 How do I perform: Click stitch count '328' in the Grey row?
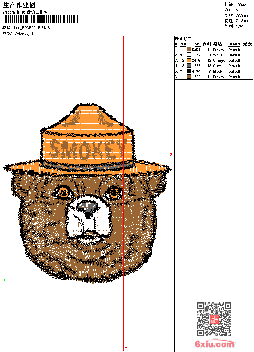[x=197, y=66]
